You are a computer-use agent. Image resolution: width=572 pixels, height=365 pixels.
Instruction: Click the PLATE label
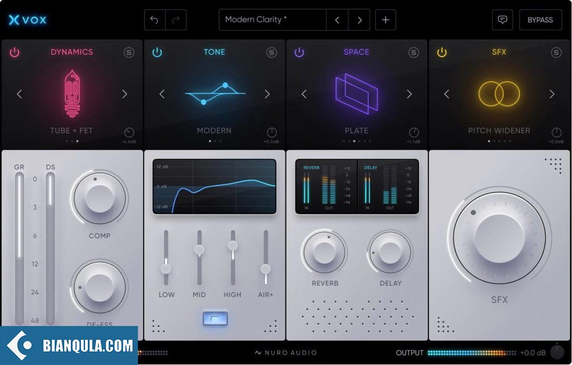pyautogui.click(x=356, y=130)
